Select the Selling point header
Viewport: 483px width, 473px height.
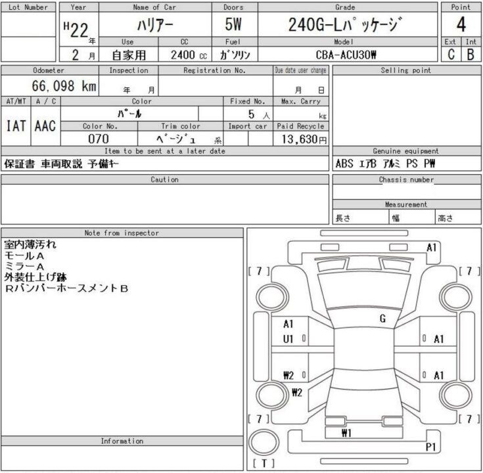pyautogui.click(x=406, y=70)
